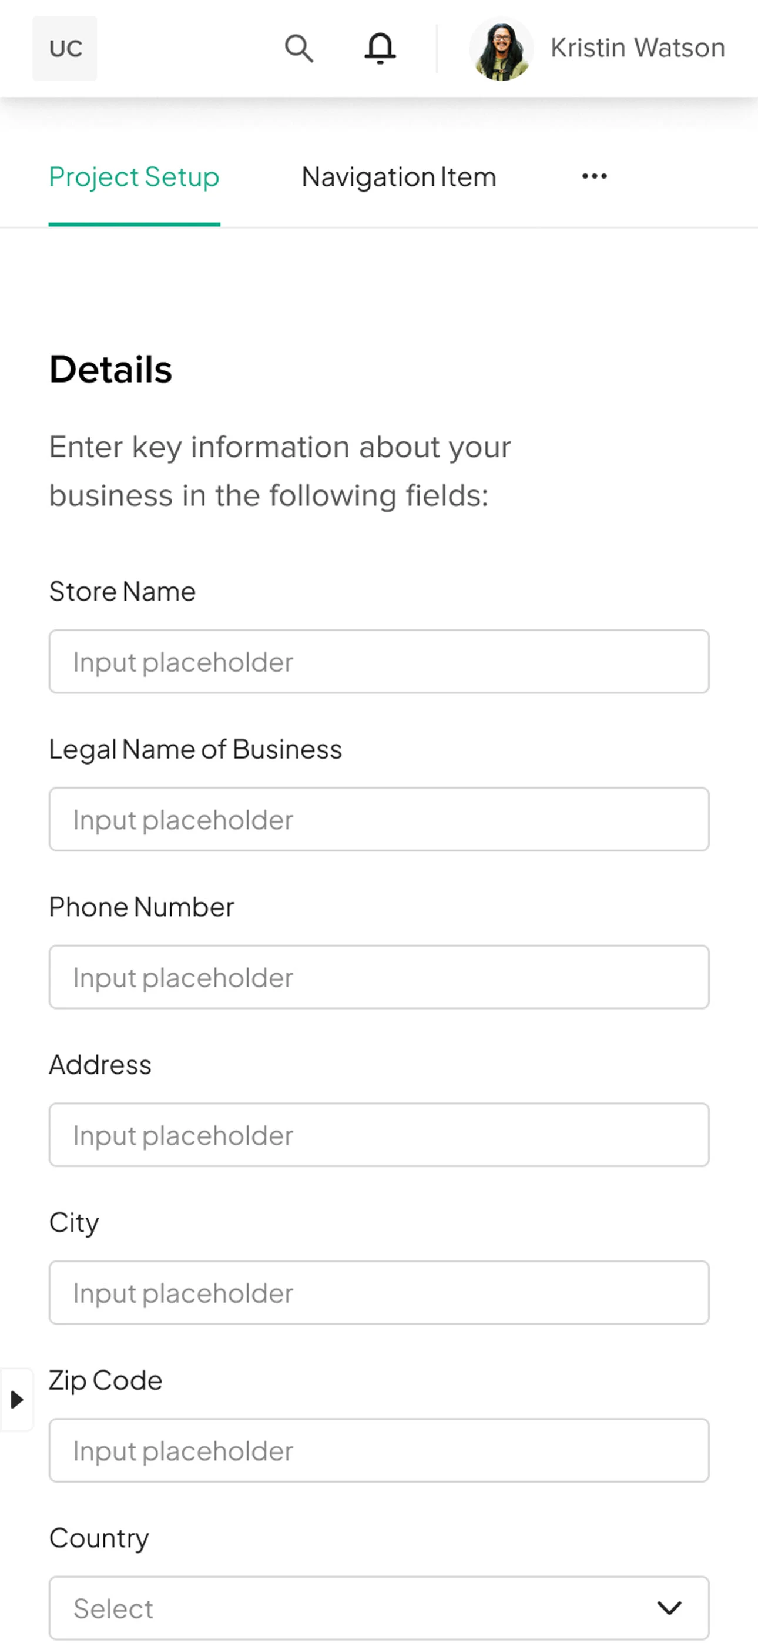
Task: Click the Kristin Watson user name
Action: point(638,48)
